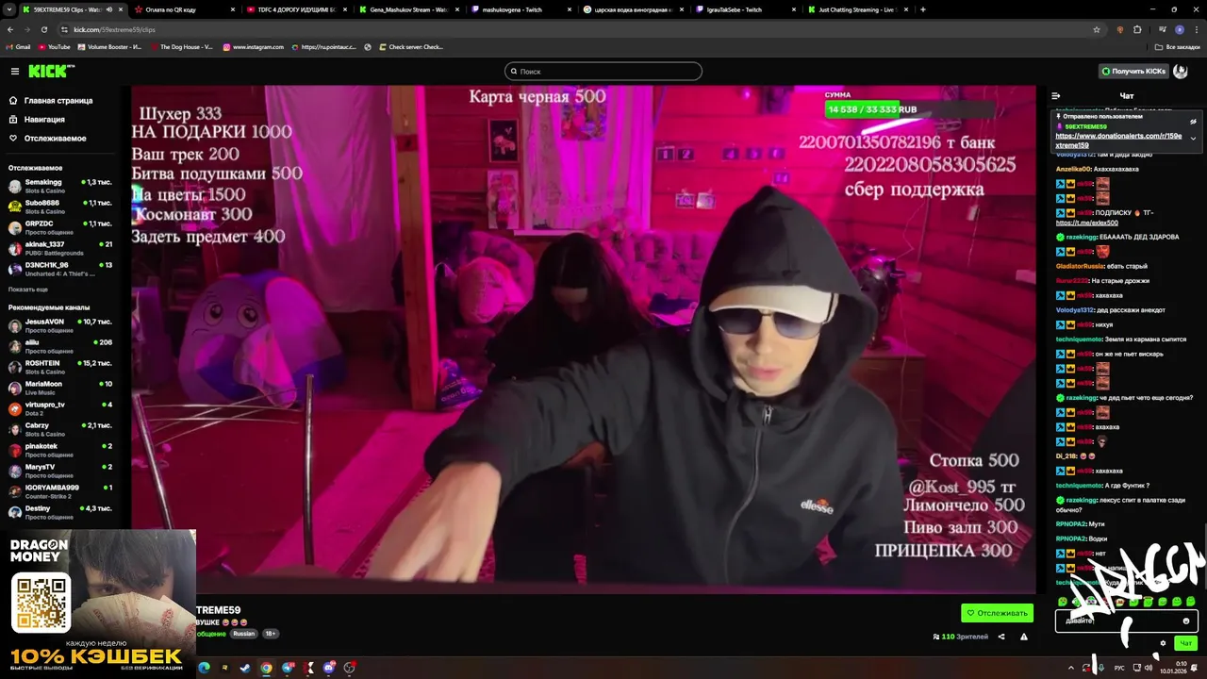Click the Поиск search field
Screen dimensions: 1207x679
pos(603,72)
